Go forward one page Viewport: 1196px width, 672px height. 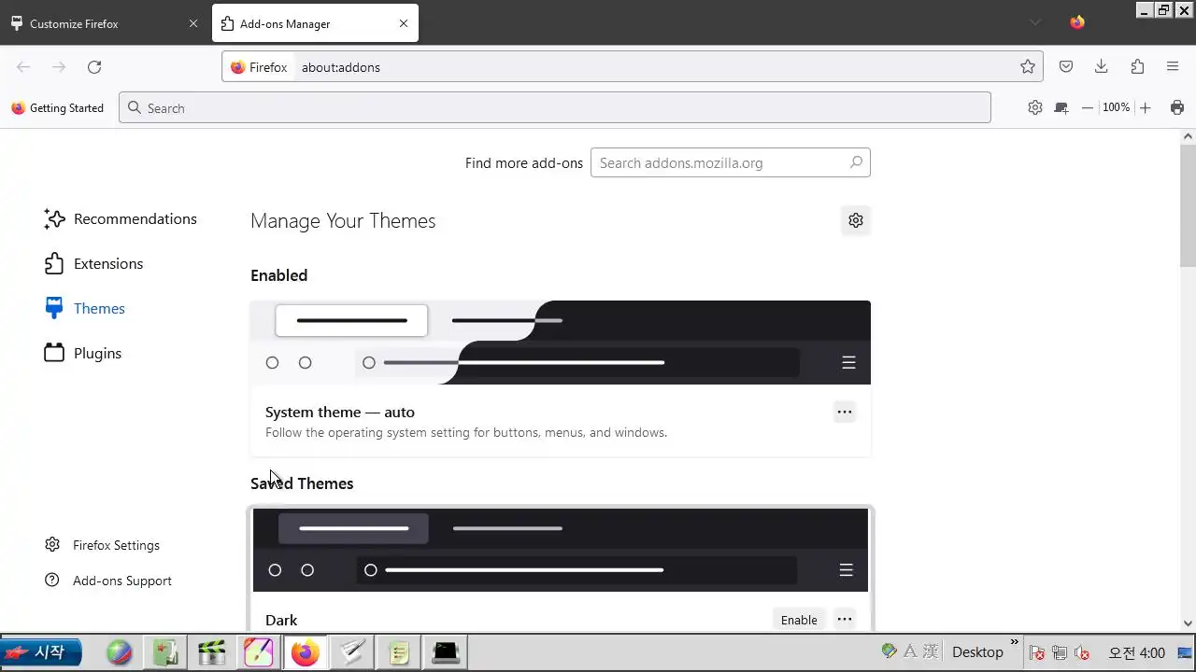(59, 67)
